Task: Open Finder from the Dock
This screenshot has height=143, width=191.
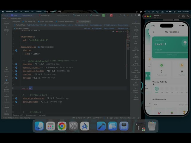Action: pyautogui.click(x=39, y=126)
